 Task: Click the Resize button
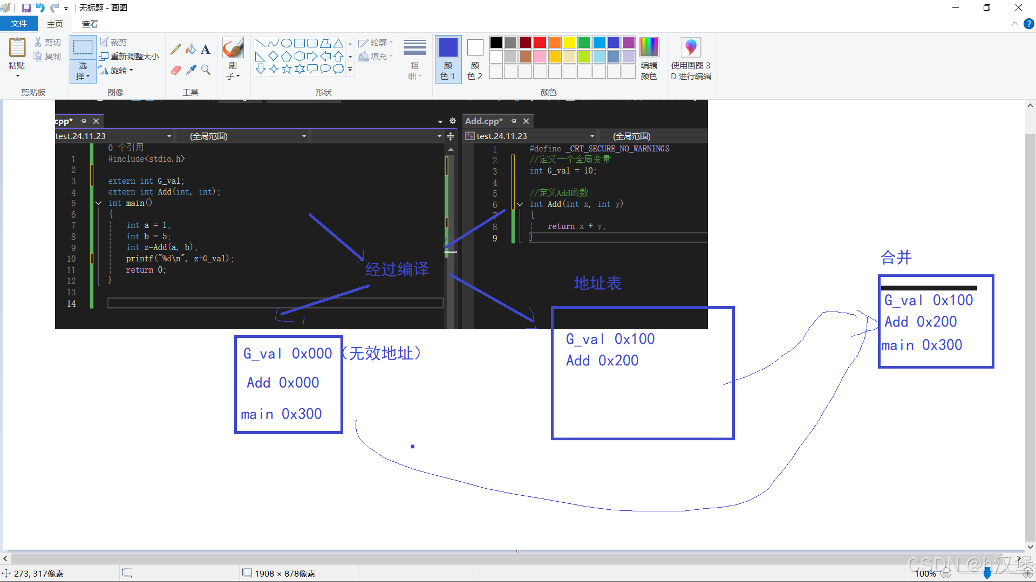(x=129, y=56)
